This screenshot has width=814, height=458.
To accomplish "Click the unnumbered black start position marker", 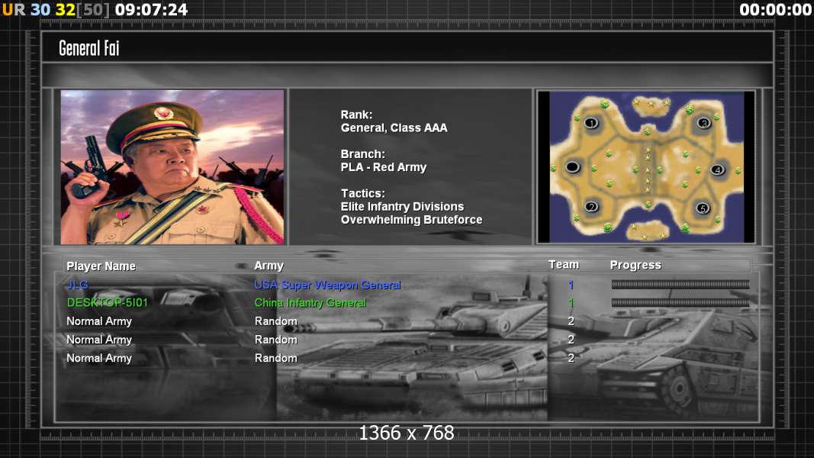I will [572, 166].
